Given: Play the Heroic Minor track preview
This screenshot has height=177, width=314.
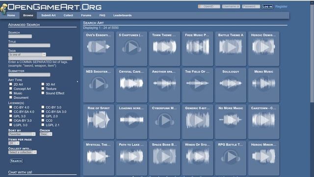Looking at the screenshot, I should (263, 156).
